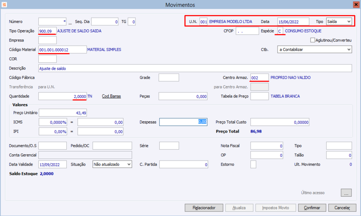Click the ICMS value field
Image resolution: width=361 pixels, height=216 pixels.
coord(100,122)
